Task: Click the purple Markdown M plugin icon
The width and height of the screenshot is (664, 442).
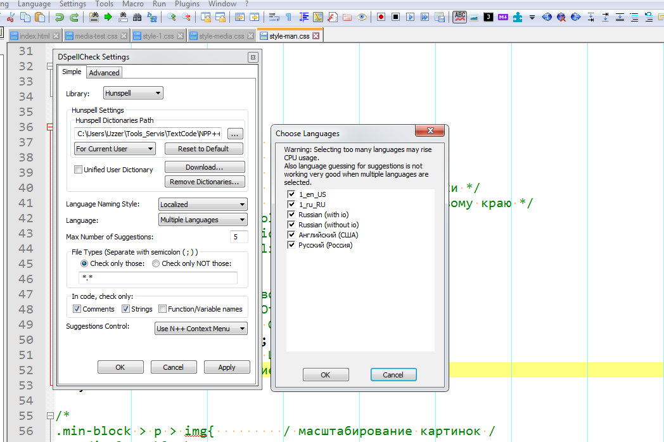Action: [x=502, y=17]
